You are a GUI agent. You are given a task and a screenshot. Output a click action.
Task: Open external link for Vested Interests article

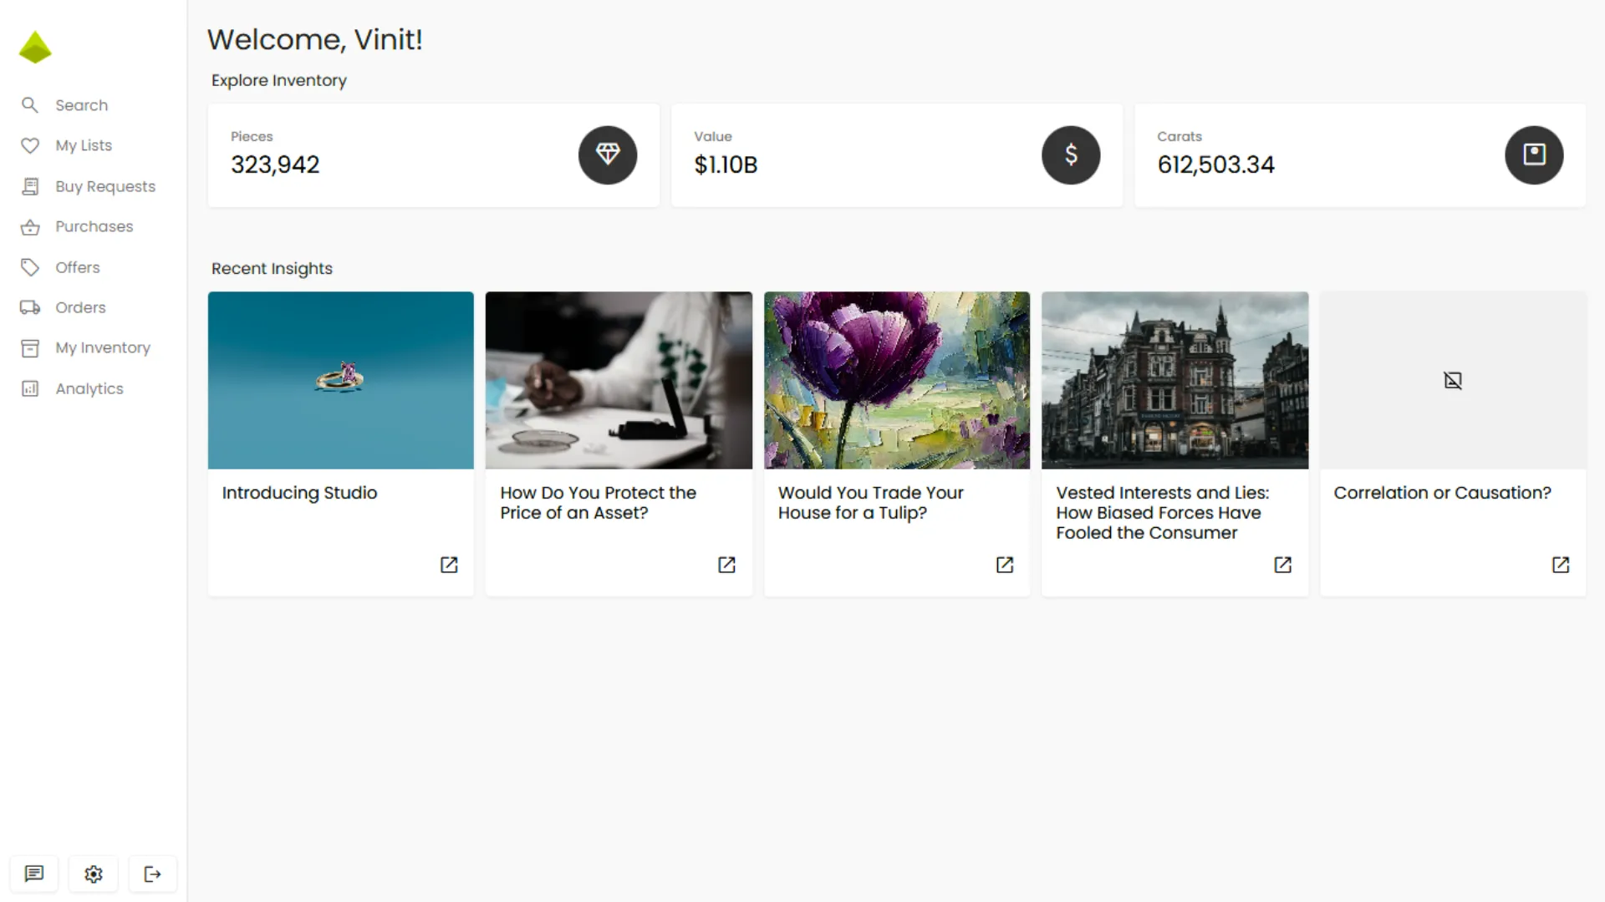pos(1282,565)
